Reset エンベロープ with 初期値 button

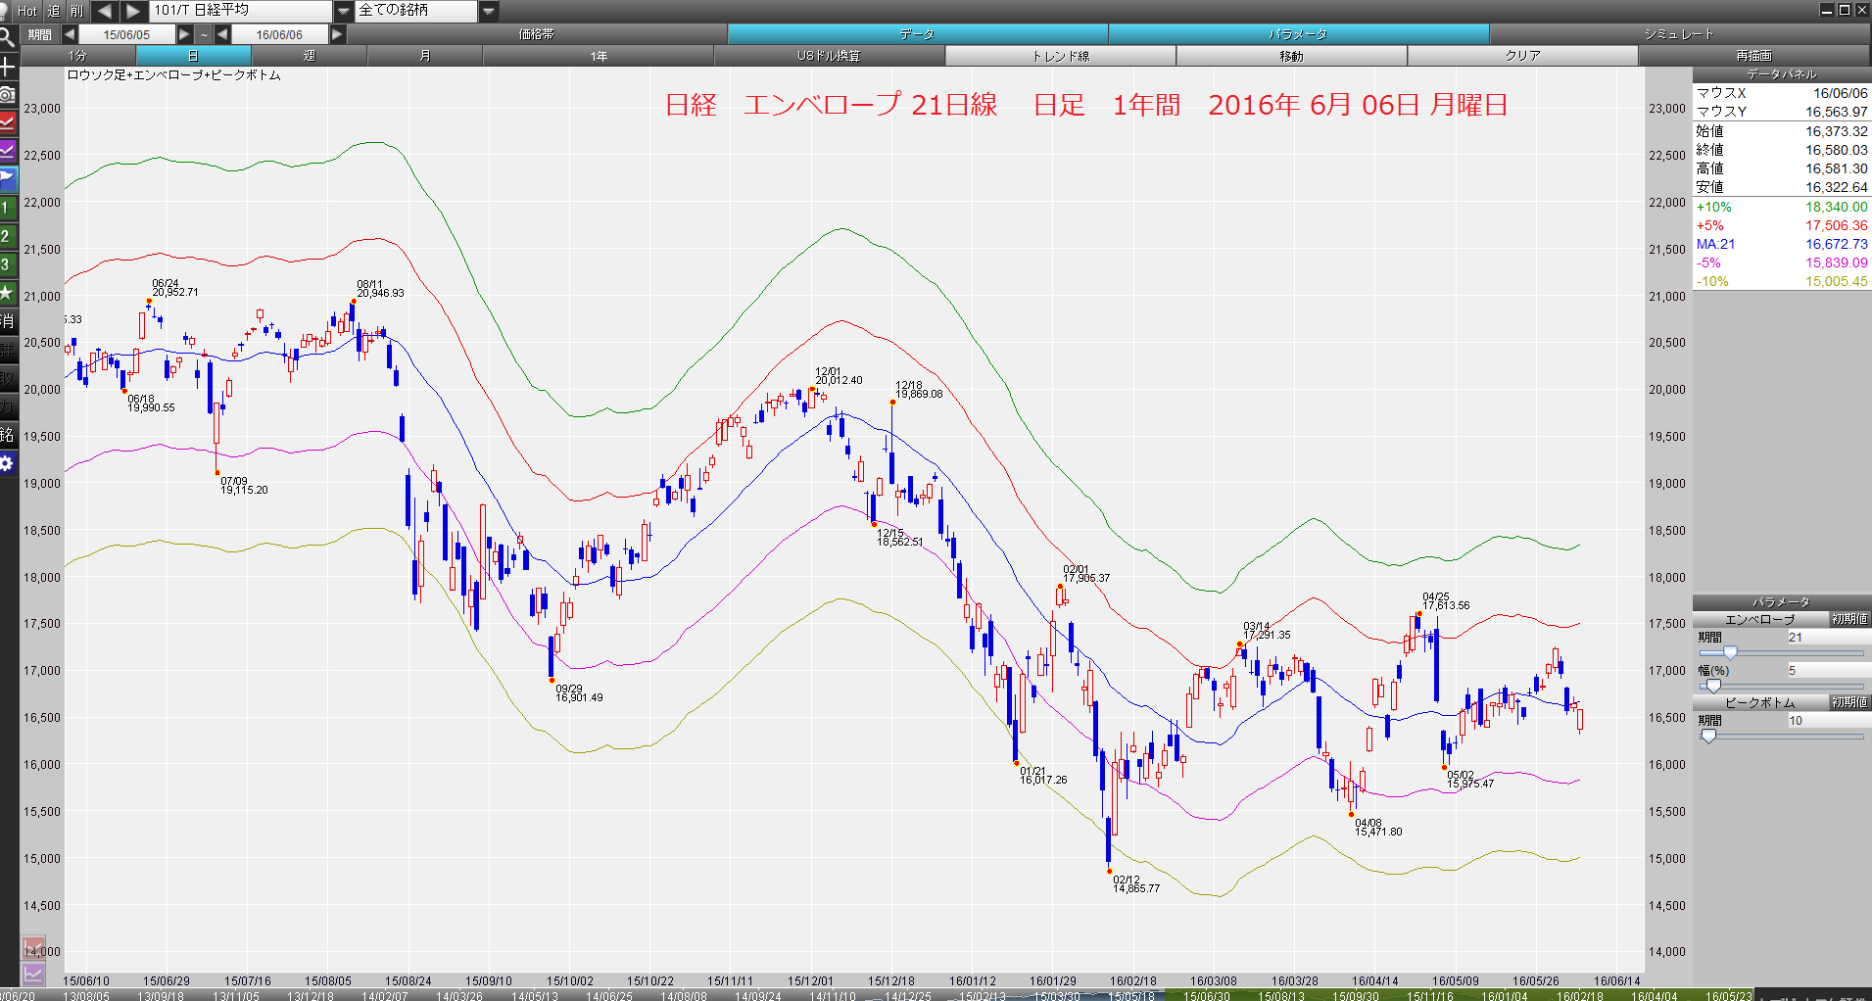pos(1850,619)
